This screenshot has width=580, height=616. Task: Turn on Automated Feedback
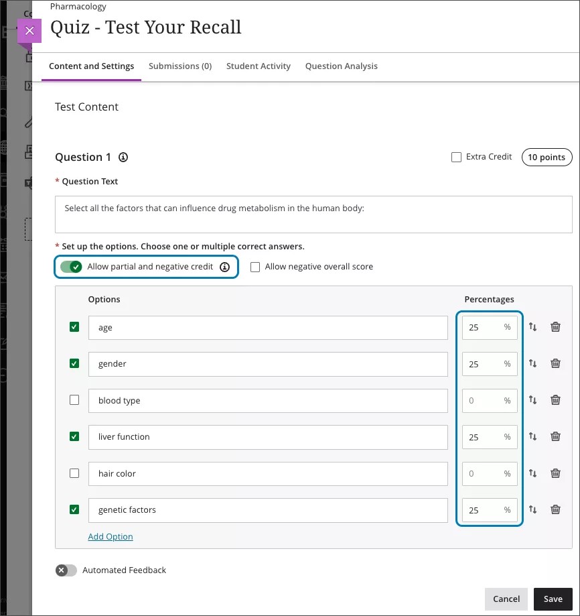[66, 570]
